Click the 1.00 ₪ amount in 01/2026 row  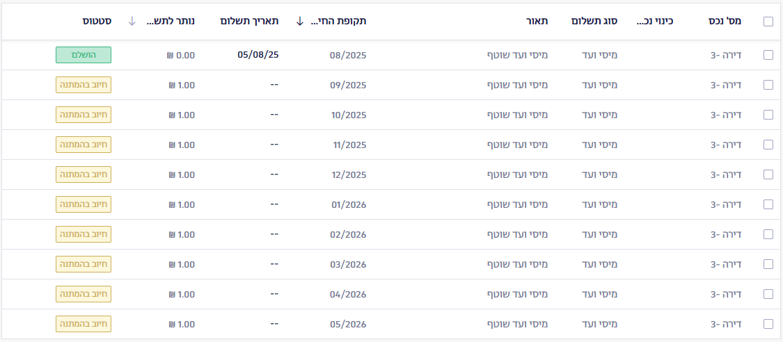point(182,204)
